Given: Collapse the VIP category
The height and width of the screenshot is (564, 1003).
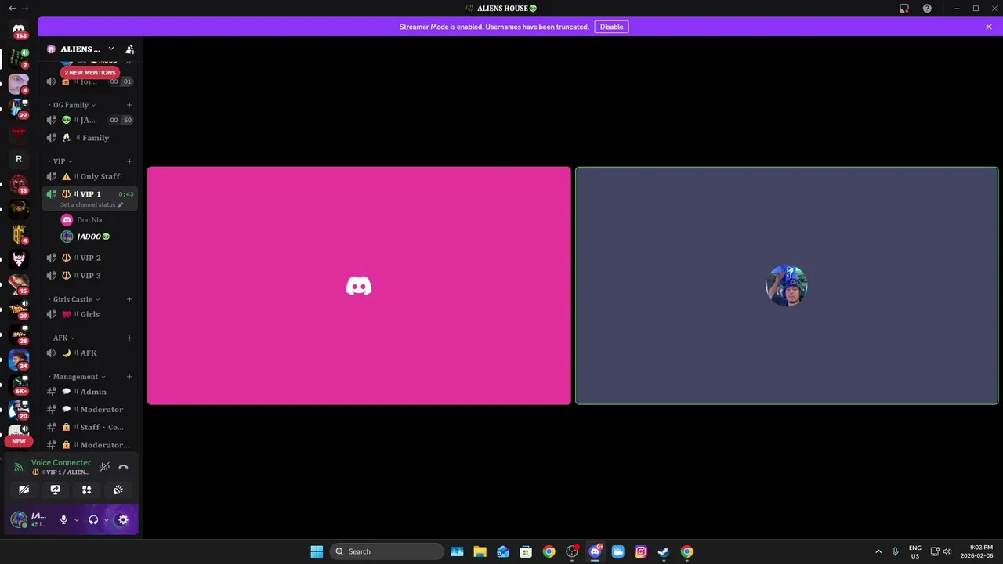Looking at the screenshot, I should point(61,161).
